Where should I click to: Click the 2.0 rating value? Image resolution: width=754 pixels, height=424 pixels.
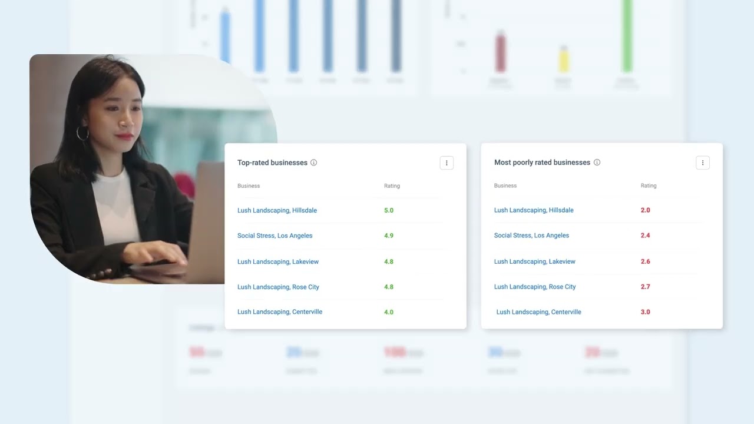(646, 210)
